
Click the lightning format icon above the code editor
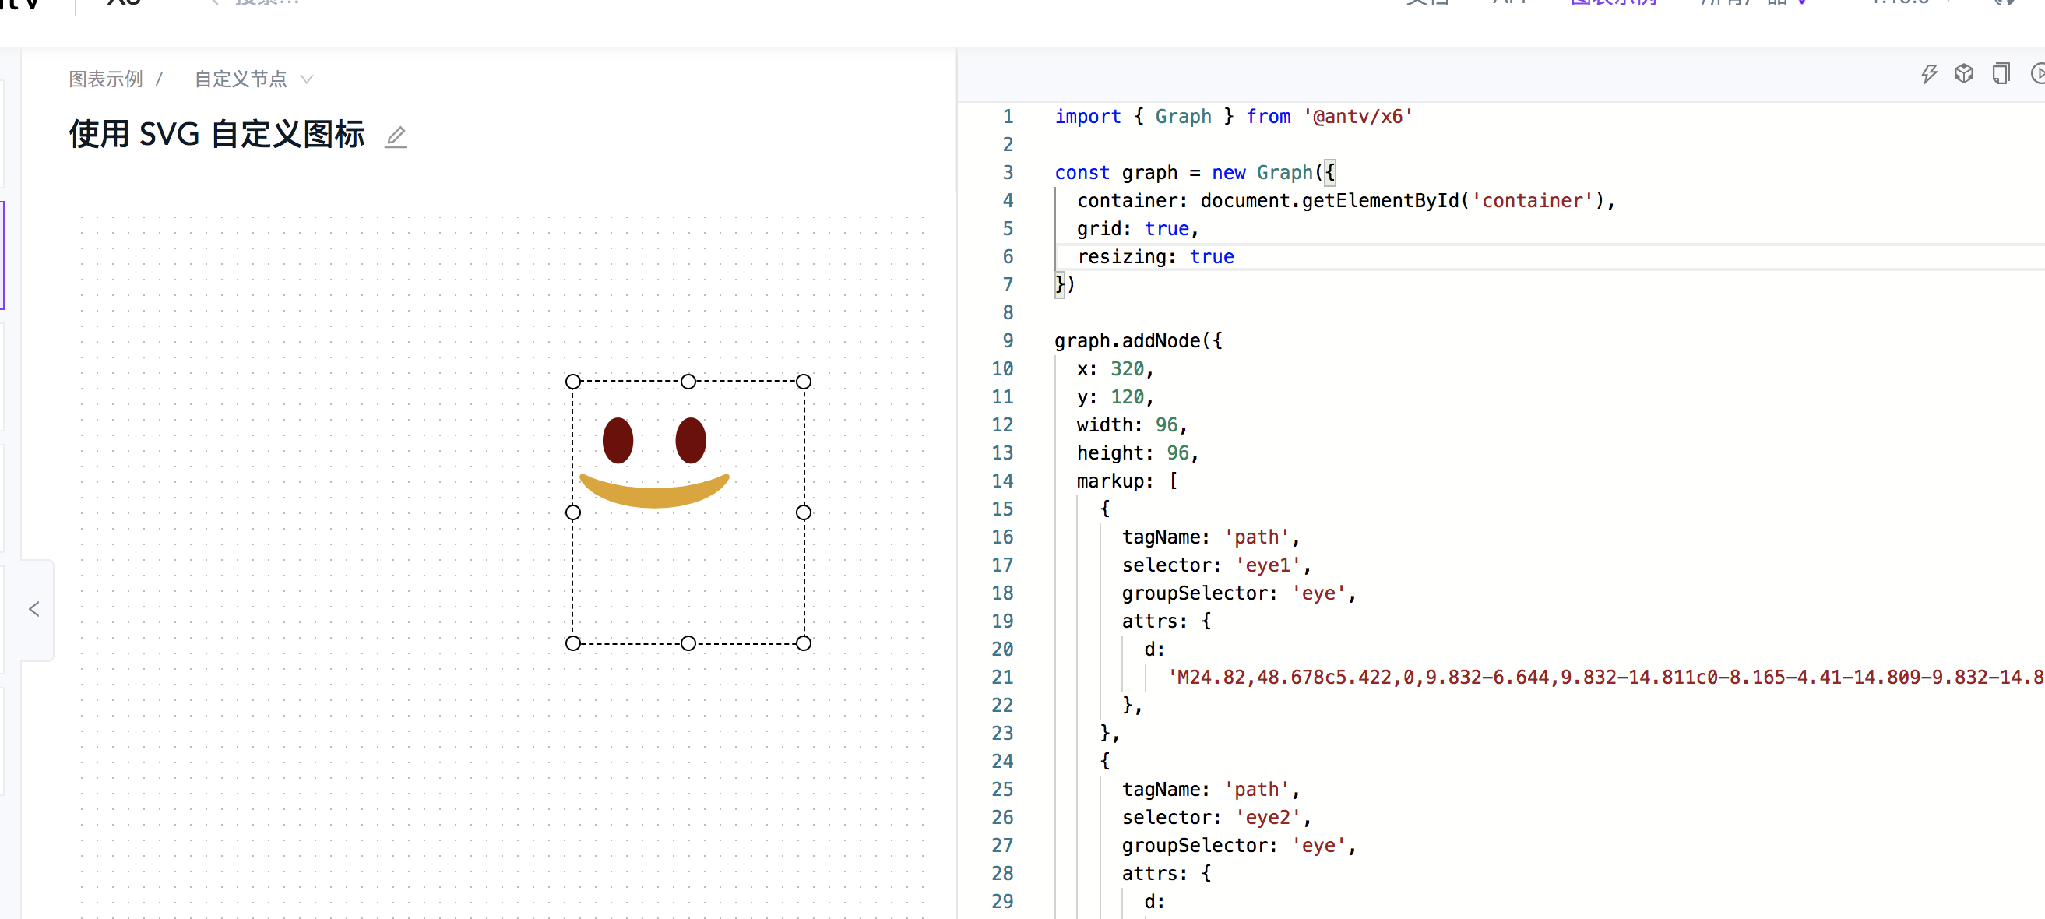(x=1930, y=73)
